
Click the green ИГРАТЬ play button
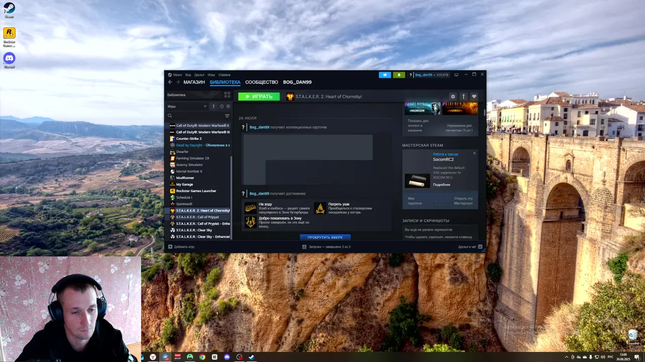(x=259, y=97)
